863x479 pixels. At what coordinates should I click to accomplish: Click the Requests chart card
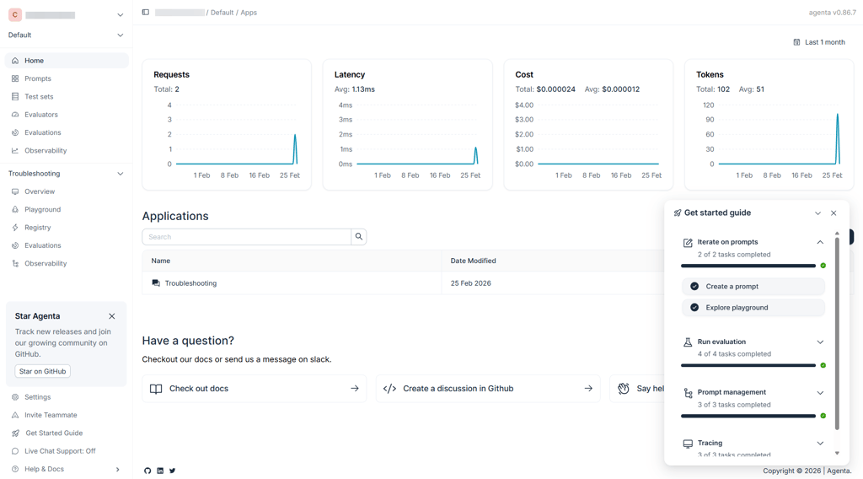[x=227, y=125]
